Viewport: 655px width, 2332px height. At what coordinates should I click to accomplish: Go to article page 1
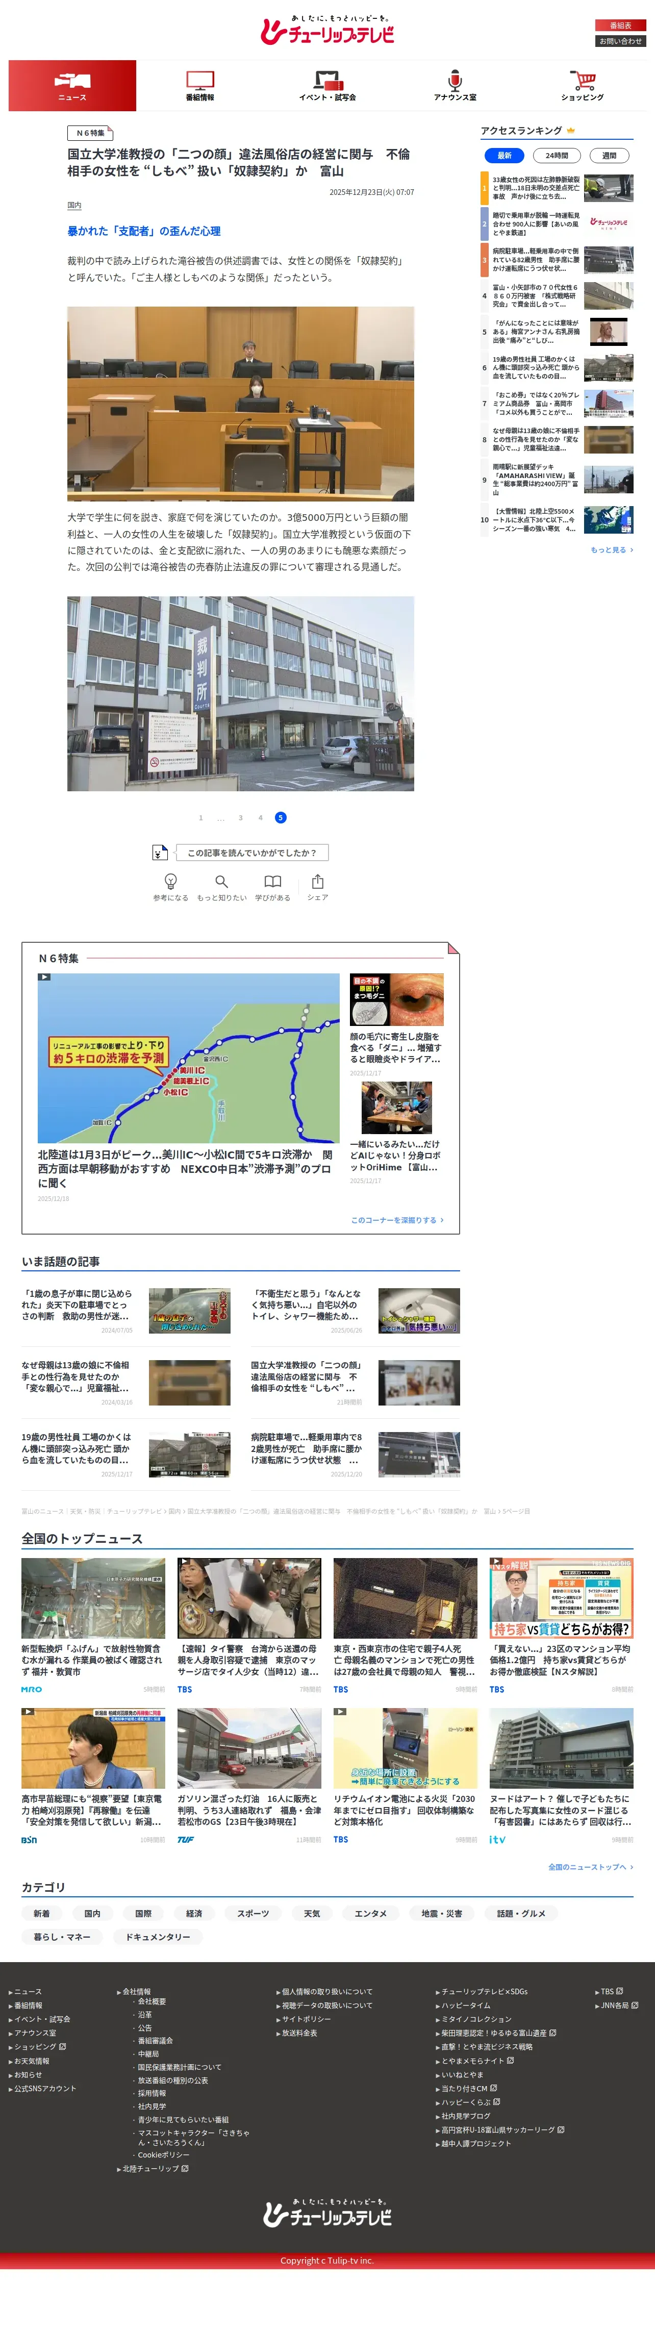[x=201, y=817]
